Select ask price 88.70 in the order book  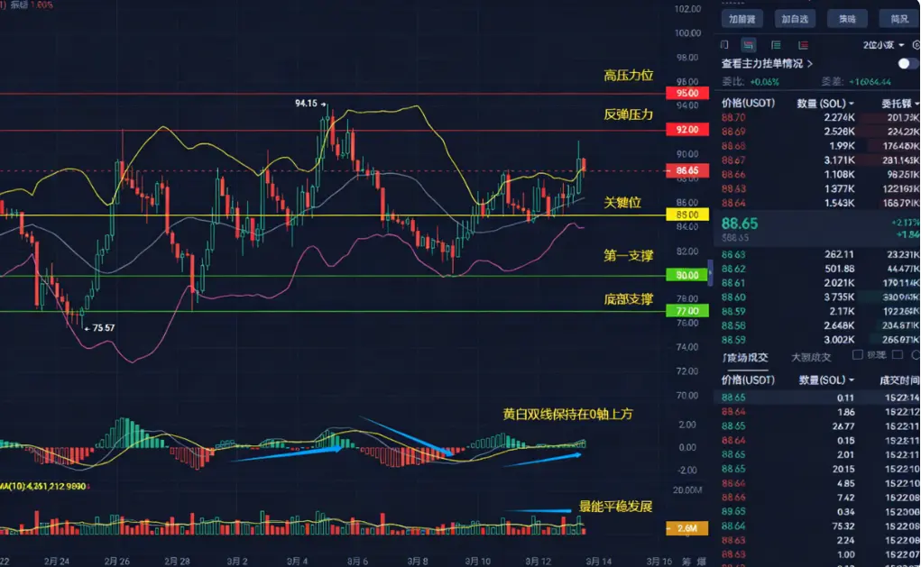click(733, 117)
